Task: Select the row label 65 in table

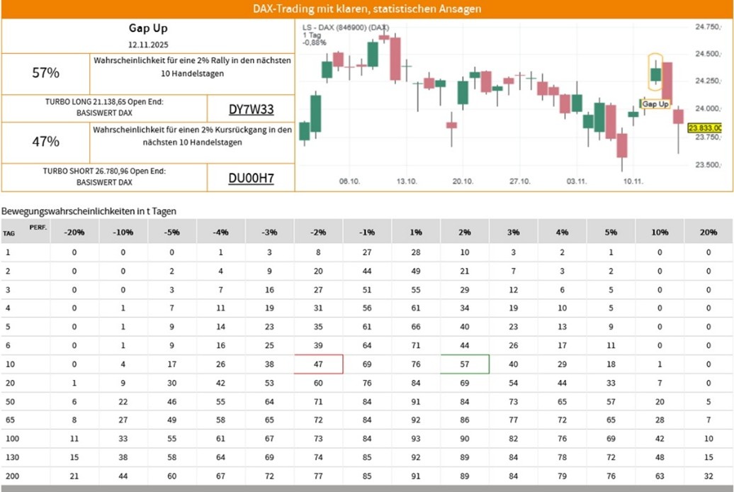Action: tap(10, 420)
